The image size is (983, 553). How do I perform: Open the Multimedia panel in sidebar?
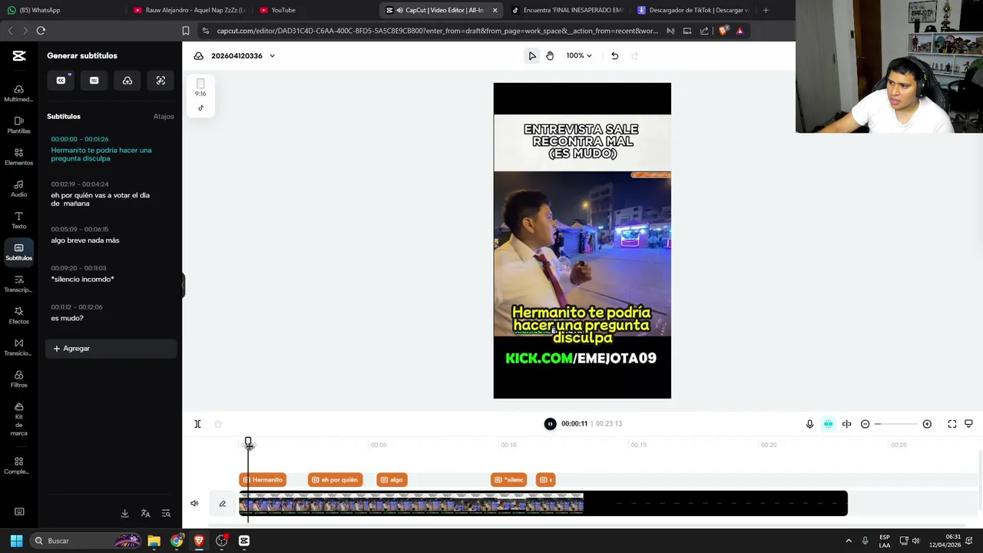pos(18,94)
